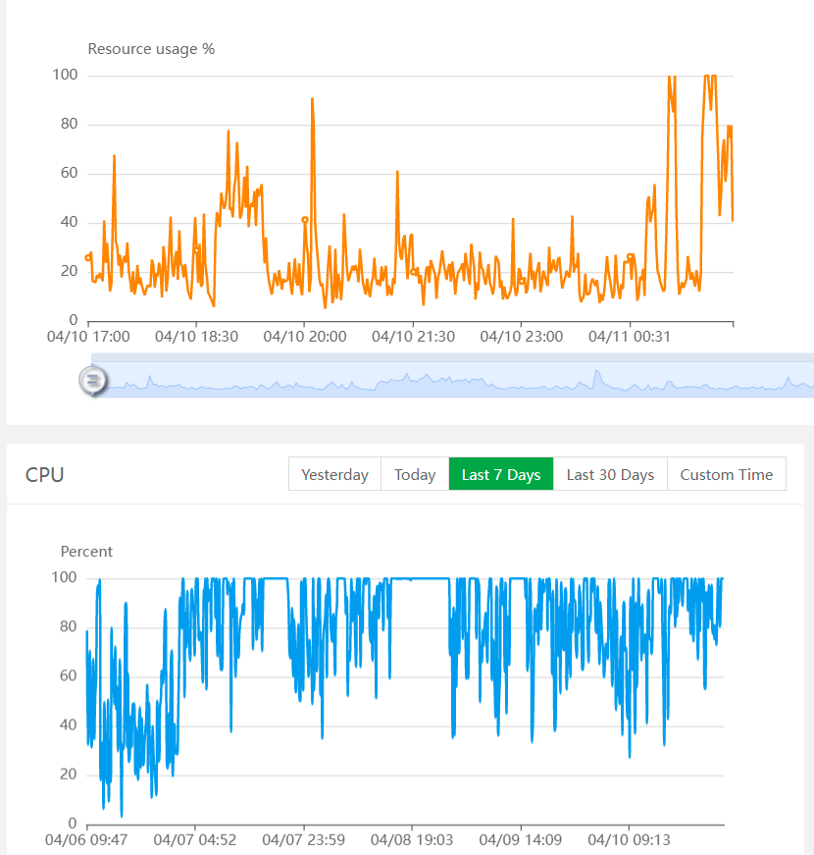Click the orange line marker above 04/10 17:00
Image resolution: width=814 pixels, height=855 pixels.
tap(88, 257)
